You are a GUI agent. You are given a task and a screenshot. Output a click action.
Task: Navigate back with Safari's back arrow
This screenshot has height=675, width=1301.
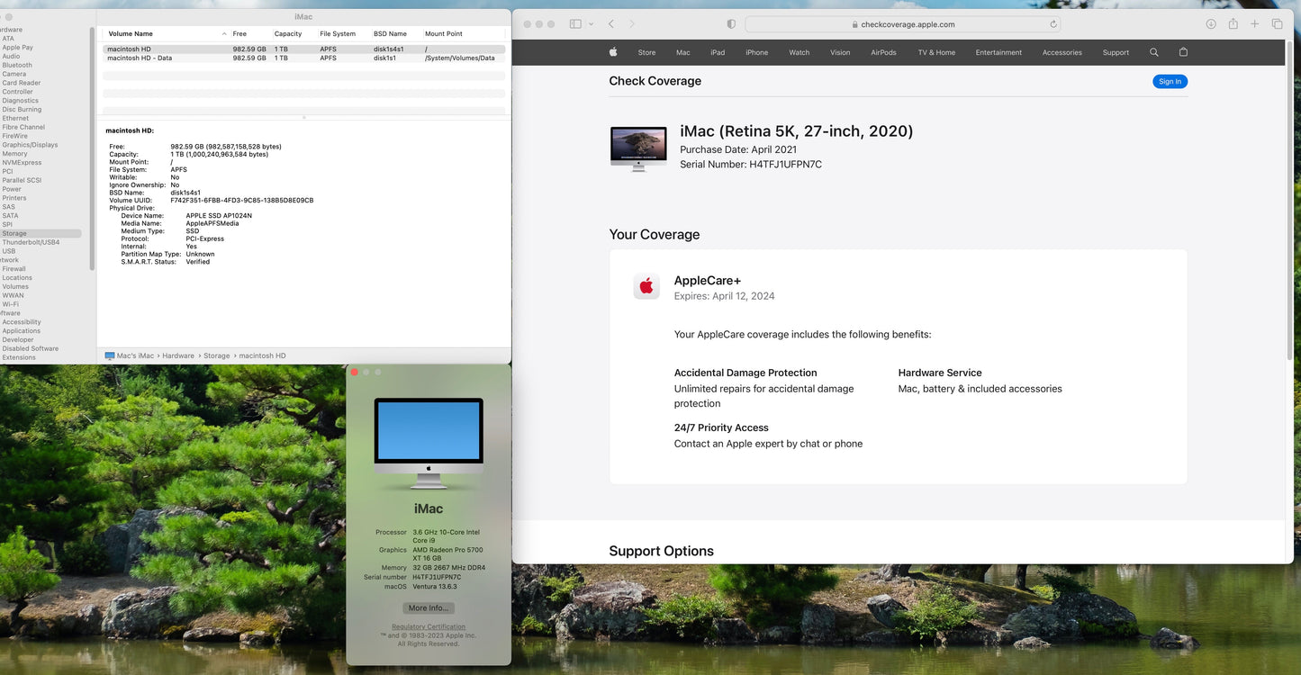coord(610,24)
